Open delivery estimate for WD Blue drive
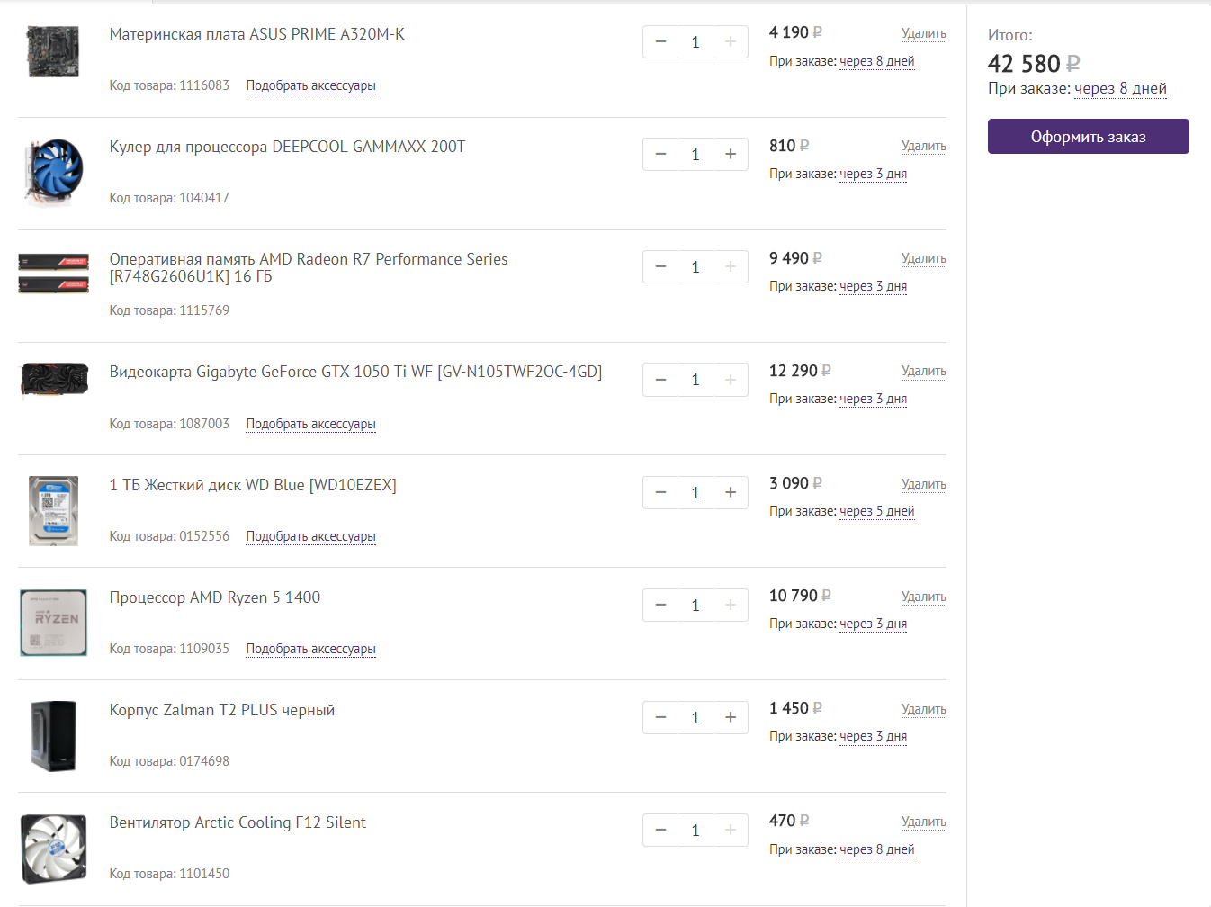The width and height of the screenshot is (1211, 907). (876, 511)
